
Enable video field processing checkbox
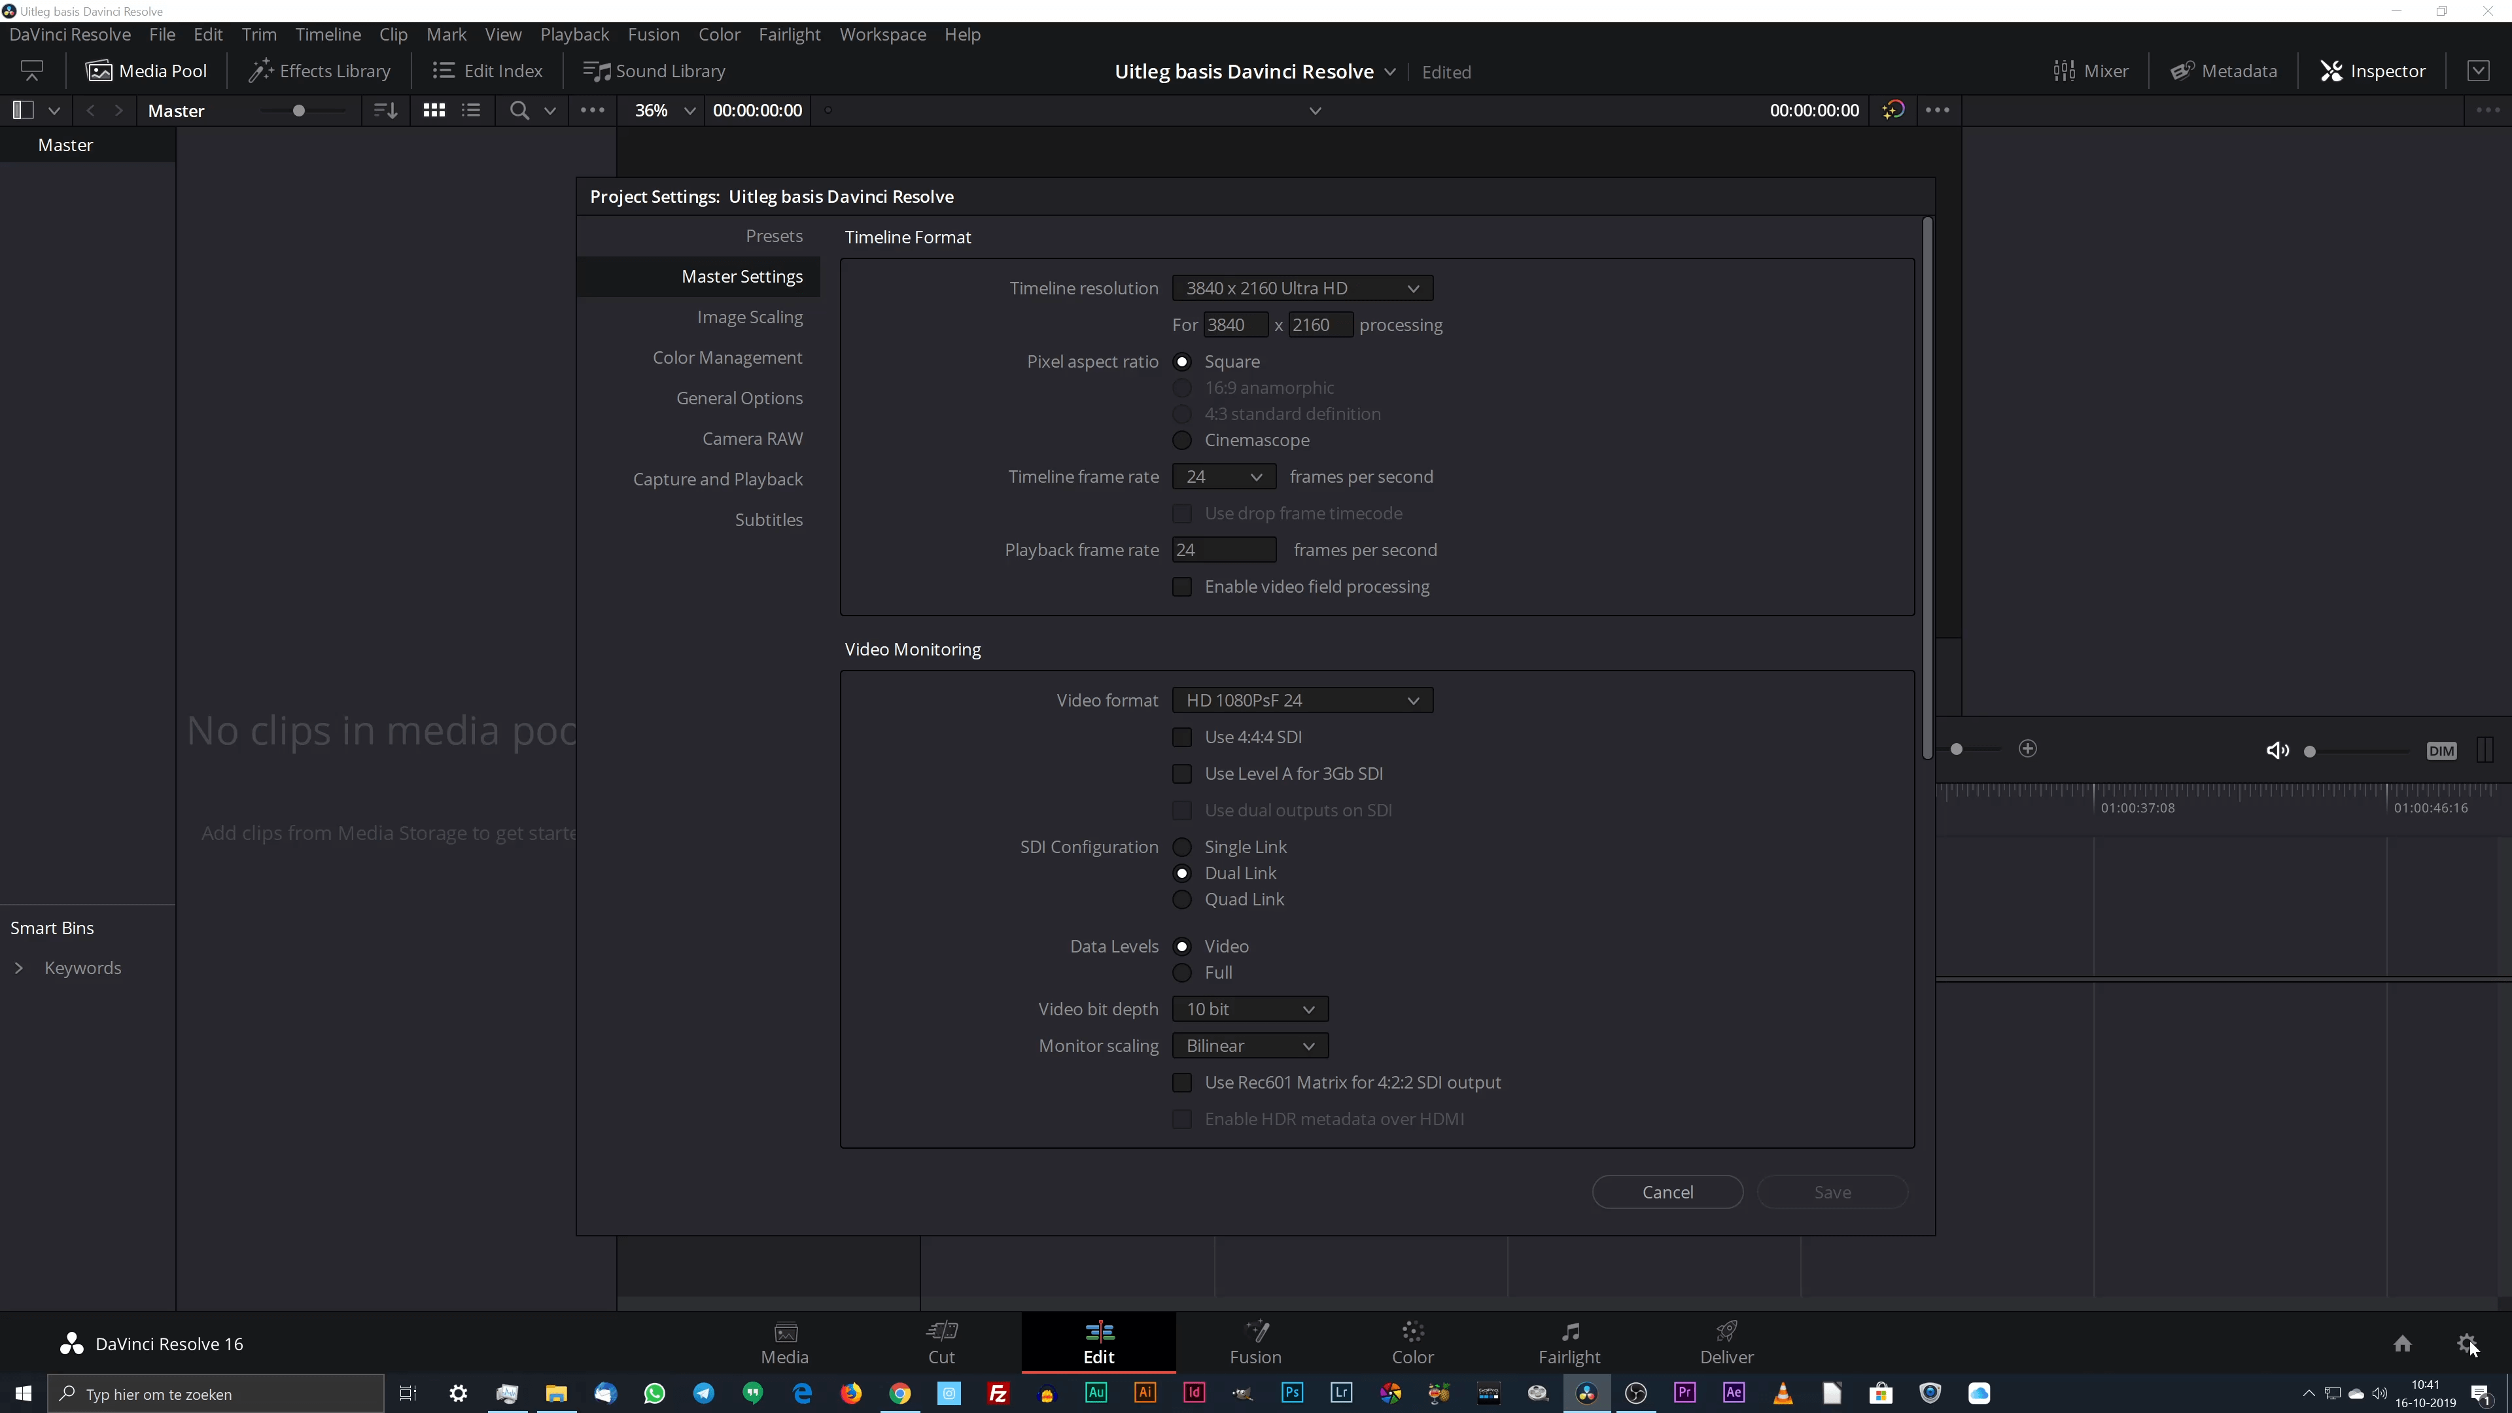pyautogui.click(x=1182, y=586)
